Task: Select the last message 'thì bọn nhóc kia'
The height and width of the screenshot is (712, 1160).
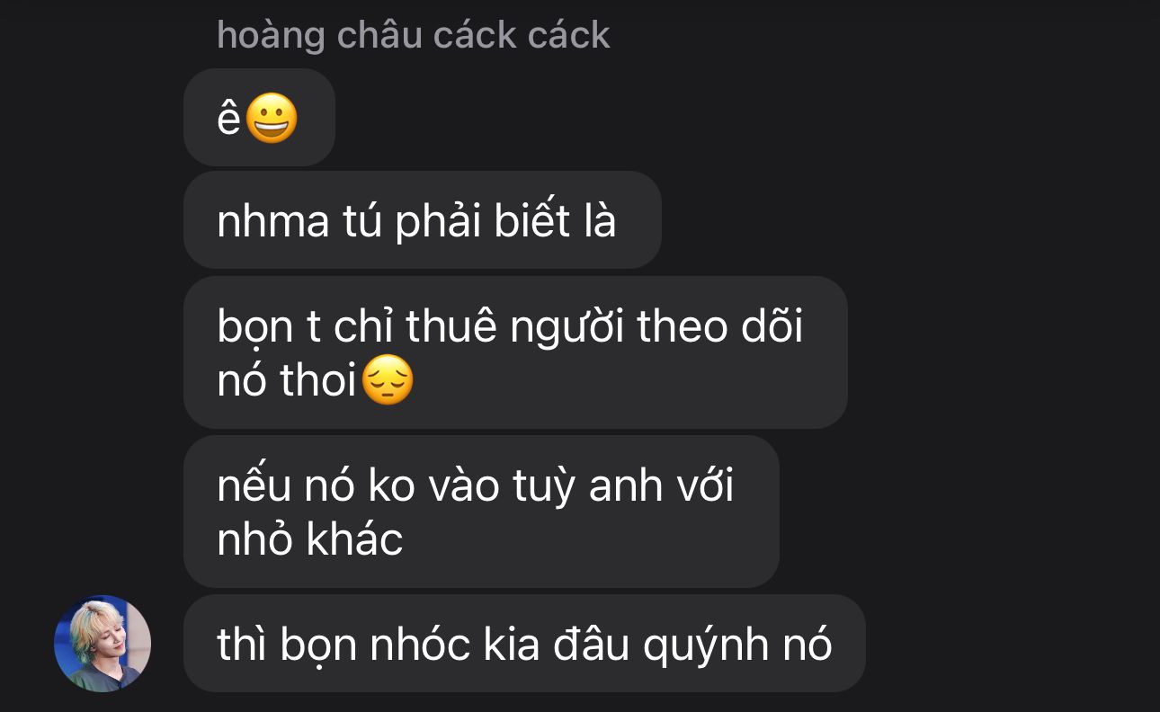Action: (x=524, y=644)
